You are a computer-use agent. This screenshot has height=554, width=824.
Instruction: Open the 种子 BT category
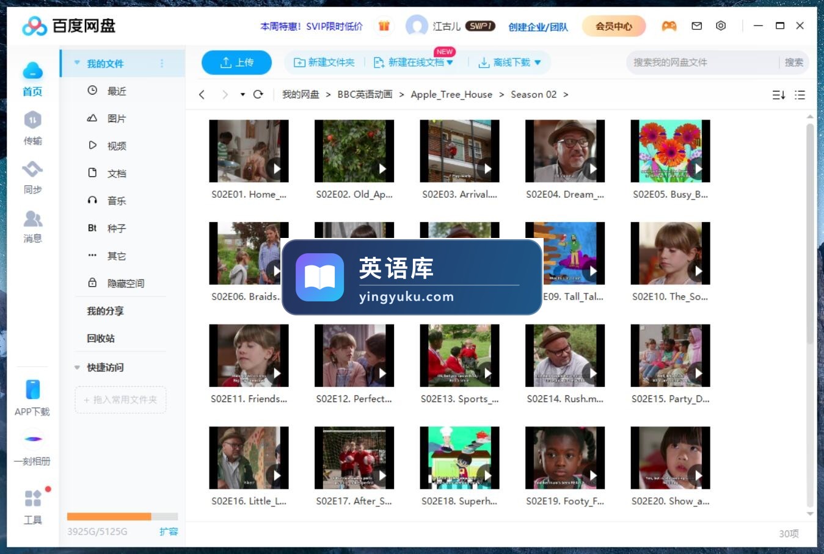(116, 228)
